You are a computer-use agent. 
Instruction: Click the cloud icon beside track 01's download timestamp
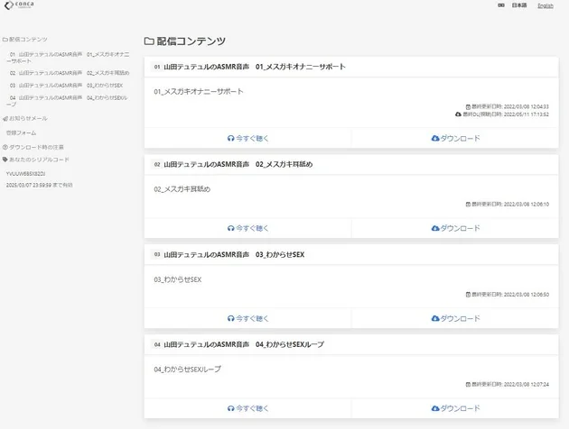[x=458, y=114]
